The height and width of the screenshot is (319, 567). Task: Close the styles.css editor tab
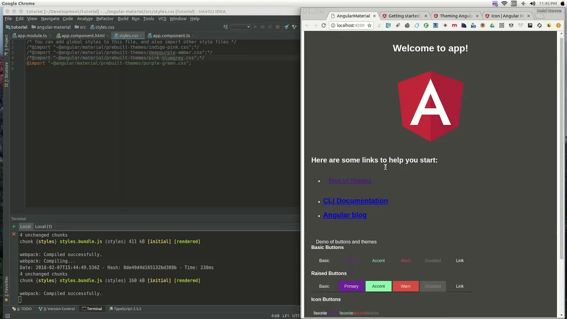[142, 35]
